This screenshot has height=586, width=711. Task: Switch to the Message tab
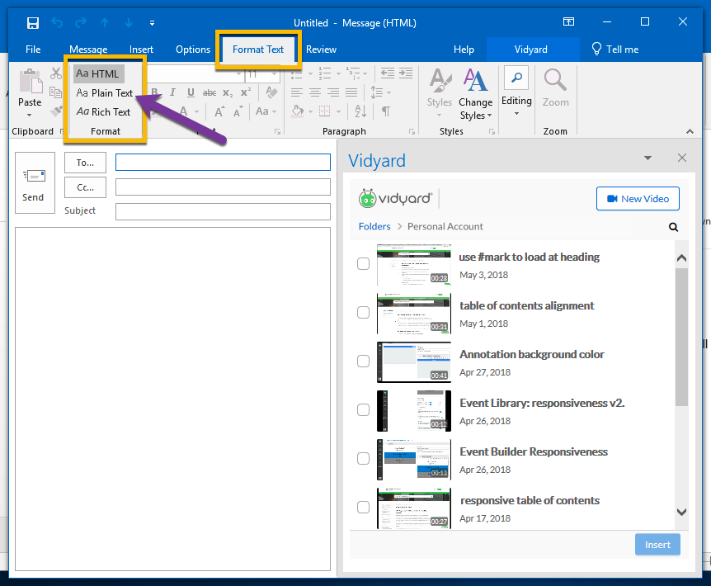click(x=88, y=50)
